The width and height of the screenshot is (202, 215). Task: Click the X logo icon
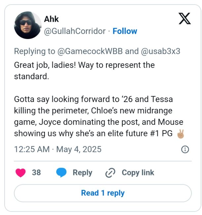pyautogui.click(x=184, y=18)
